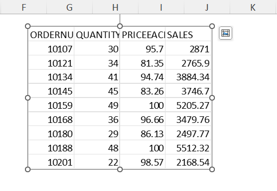Click the SALES header cell
The height and width of the screenshot is (191, 277).
coord(188,35)
